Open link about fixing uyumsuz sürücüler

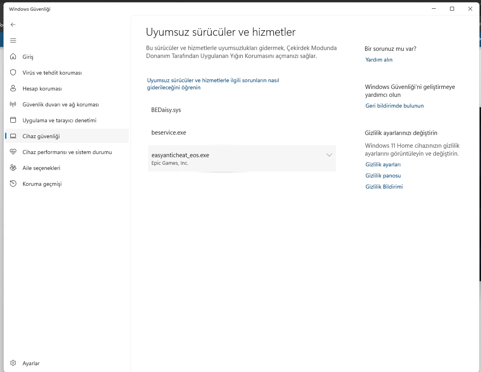coord(213,84)
